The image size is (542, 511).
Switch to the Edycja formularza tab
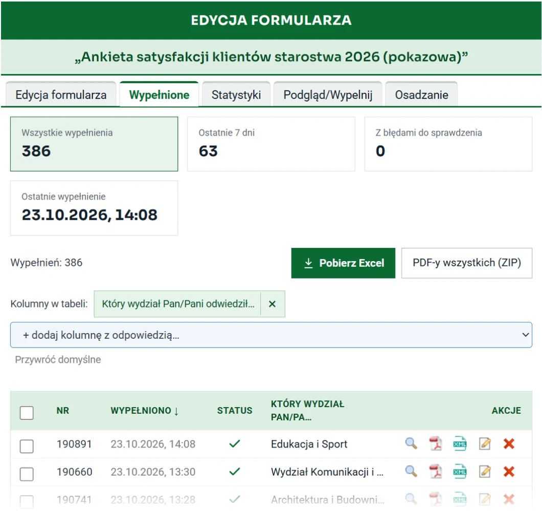pyautogui.click(x=61, y=95)
